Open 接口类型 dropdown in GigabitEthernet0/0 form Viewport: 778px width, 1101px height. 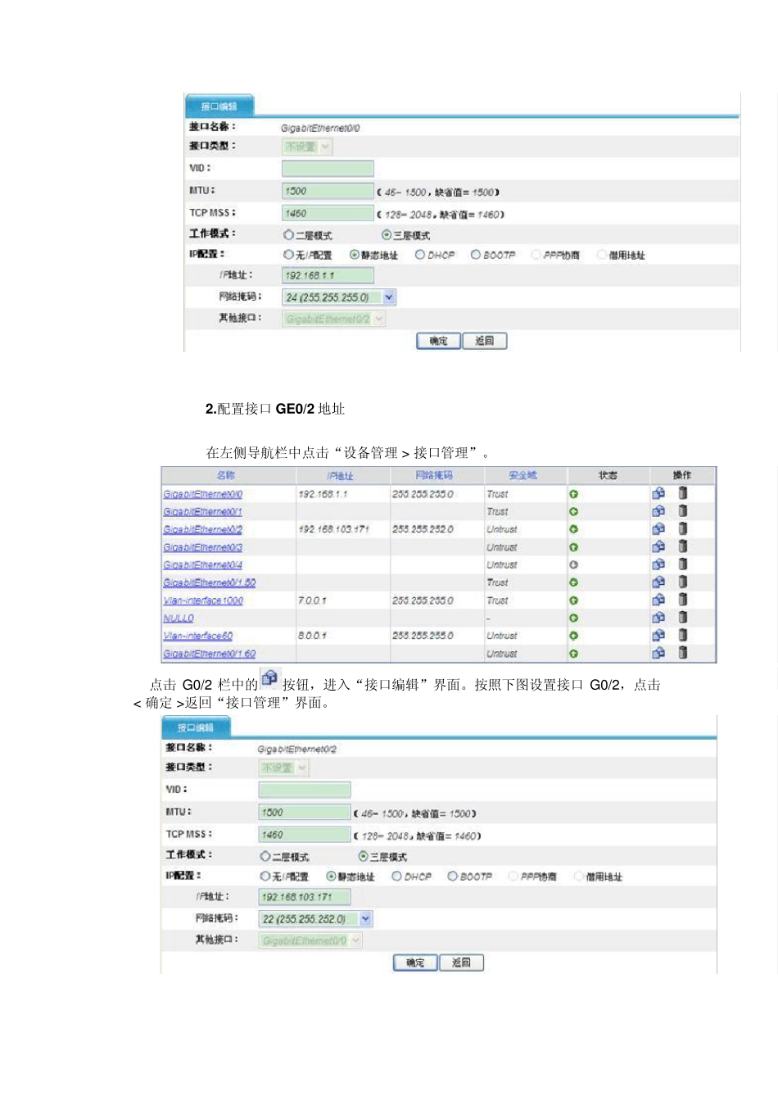point(307,147)
